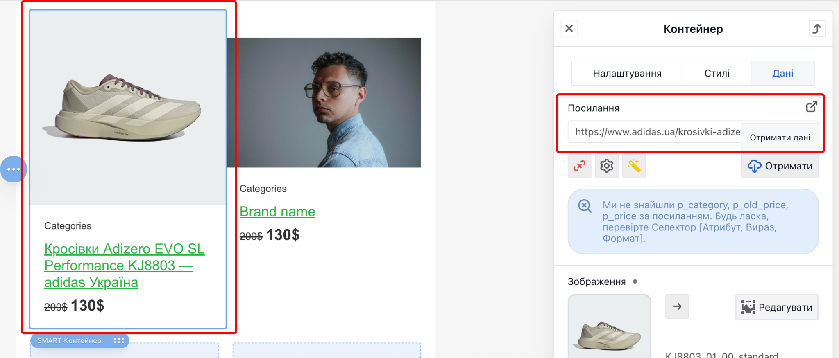Click the red unlink icon button

pos(579,166)
